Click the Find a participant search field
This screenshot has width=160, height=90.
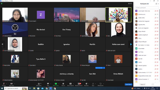point(147,8)
